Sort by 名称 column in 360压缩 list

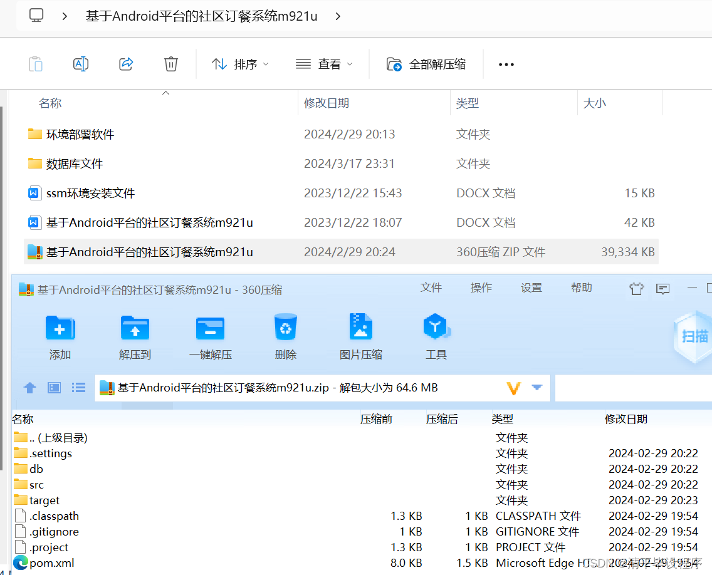pyautogui.click(x=23, y=419)
